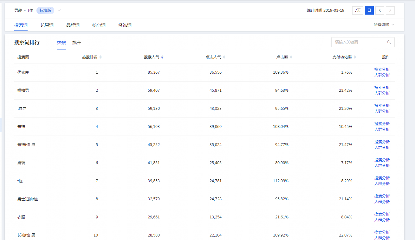Click the t恤男 keyword cell
The image size is (415, 240).
(x=22, y=109)
